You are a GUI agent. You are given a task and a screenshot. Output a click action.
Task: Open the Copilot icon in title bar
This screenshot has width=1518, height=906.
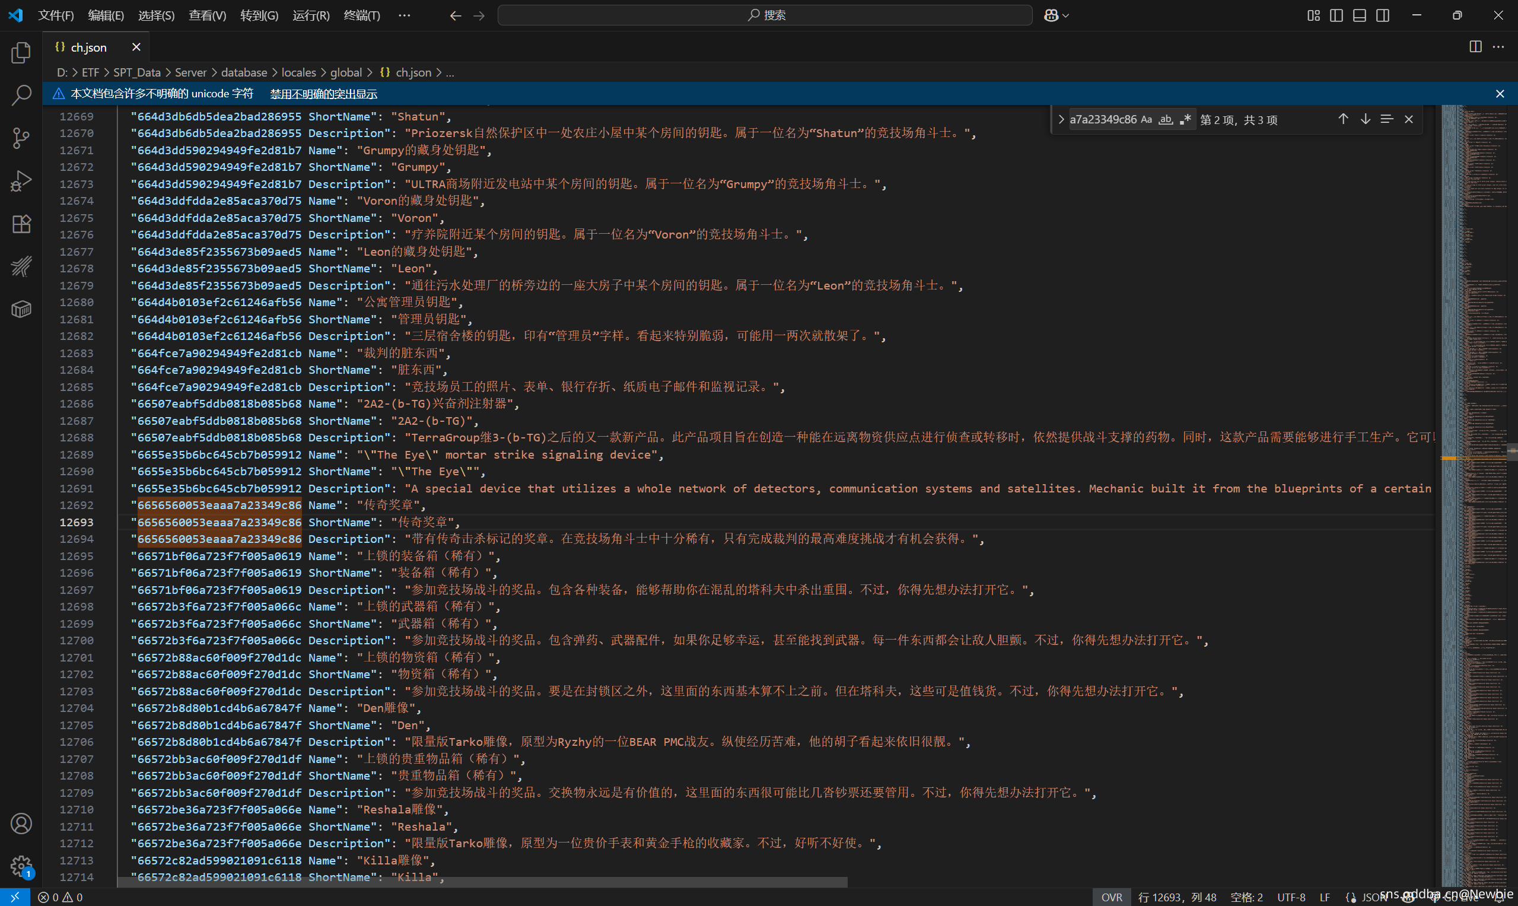pyautogui.click(x=1051, y=15)
